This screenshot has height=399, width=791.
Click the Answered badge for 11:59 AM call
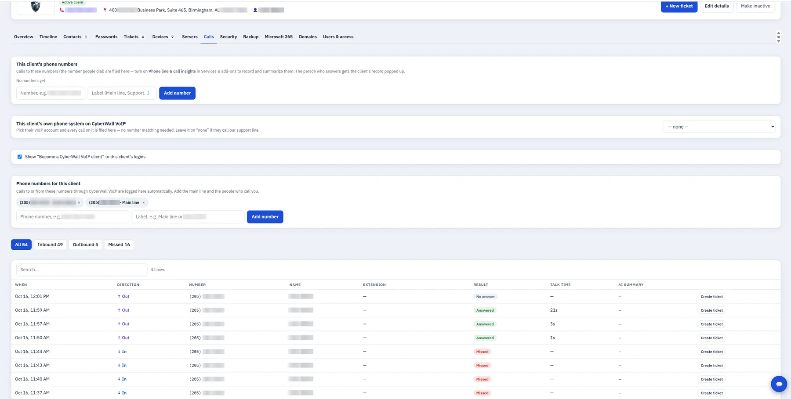[x=485, y=310]
